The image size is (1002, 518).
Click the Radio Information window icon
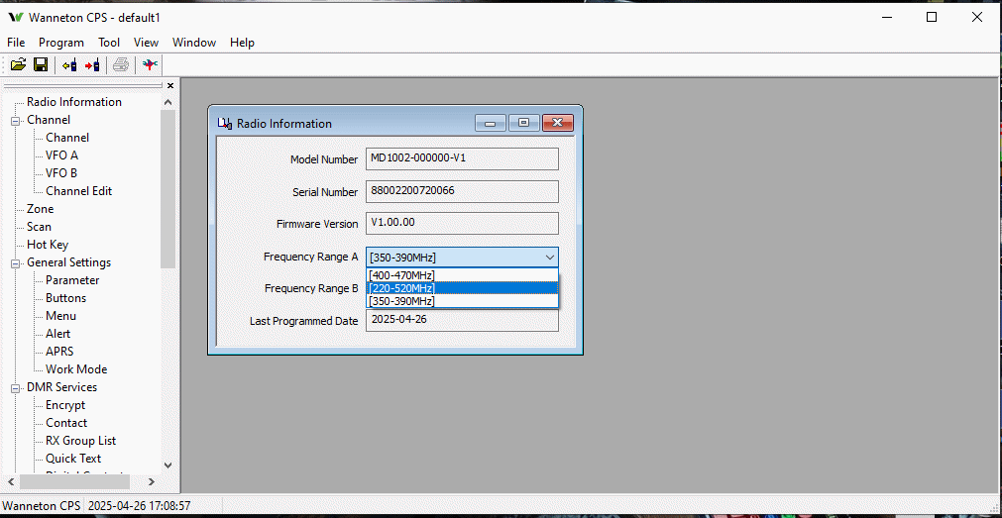coord(225,123)
